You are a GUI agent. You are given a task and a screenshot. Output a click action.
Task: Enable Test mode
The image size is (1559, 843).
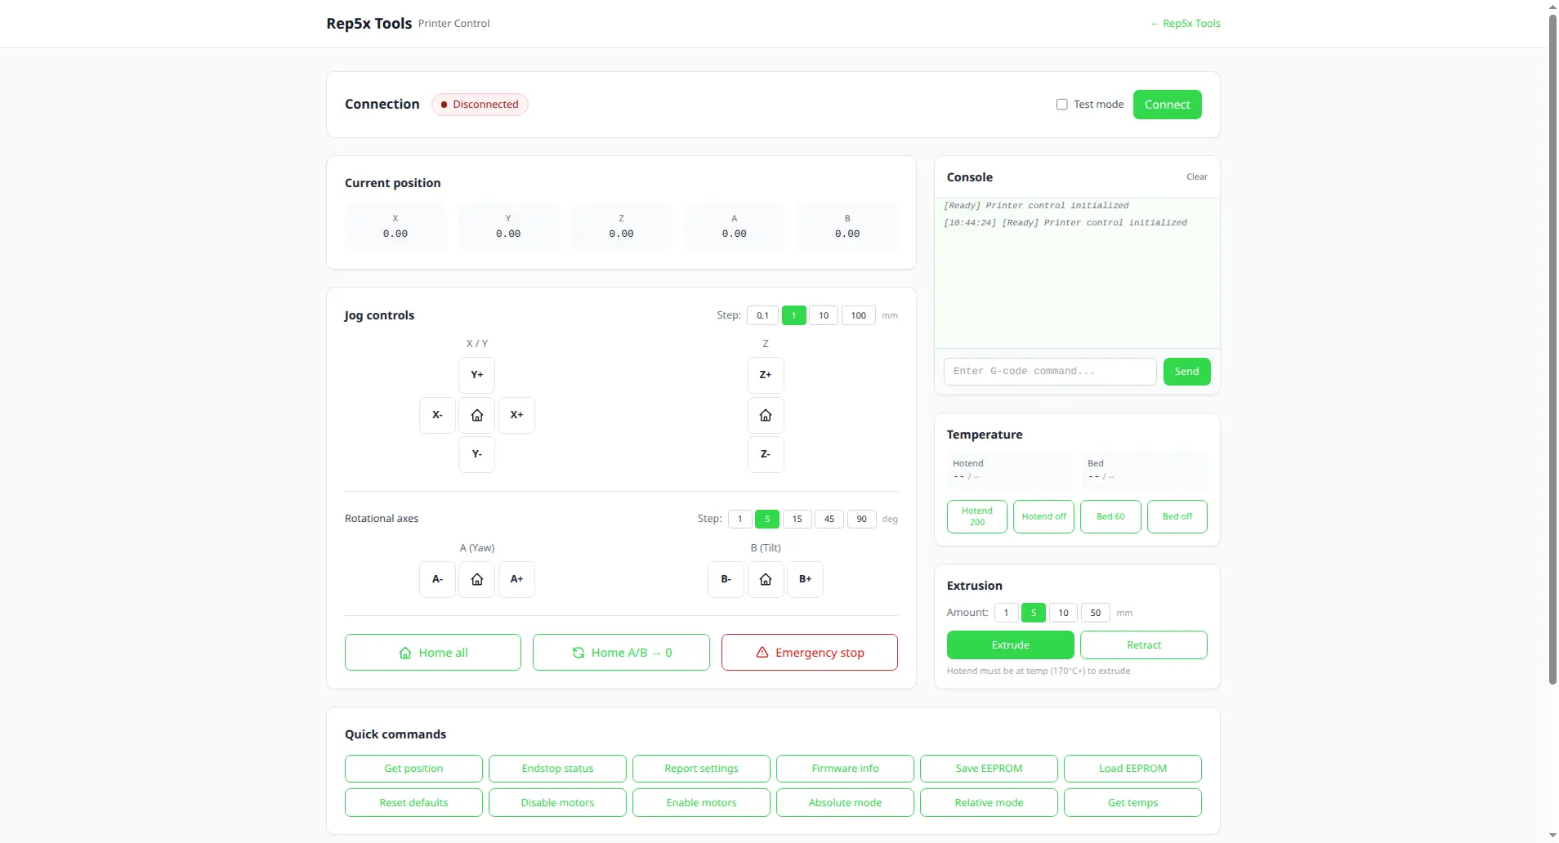point(1061,104)
